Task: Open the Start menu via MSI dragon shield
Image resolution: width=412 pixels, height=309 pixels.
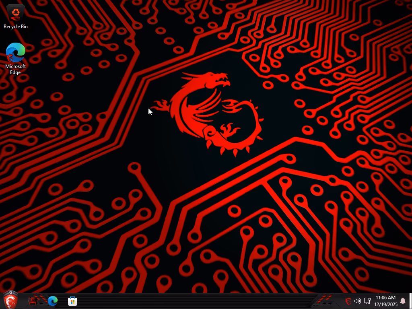Action: coord(11,300)
